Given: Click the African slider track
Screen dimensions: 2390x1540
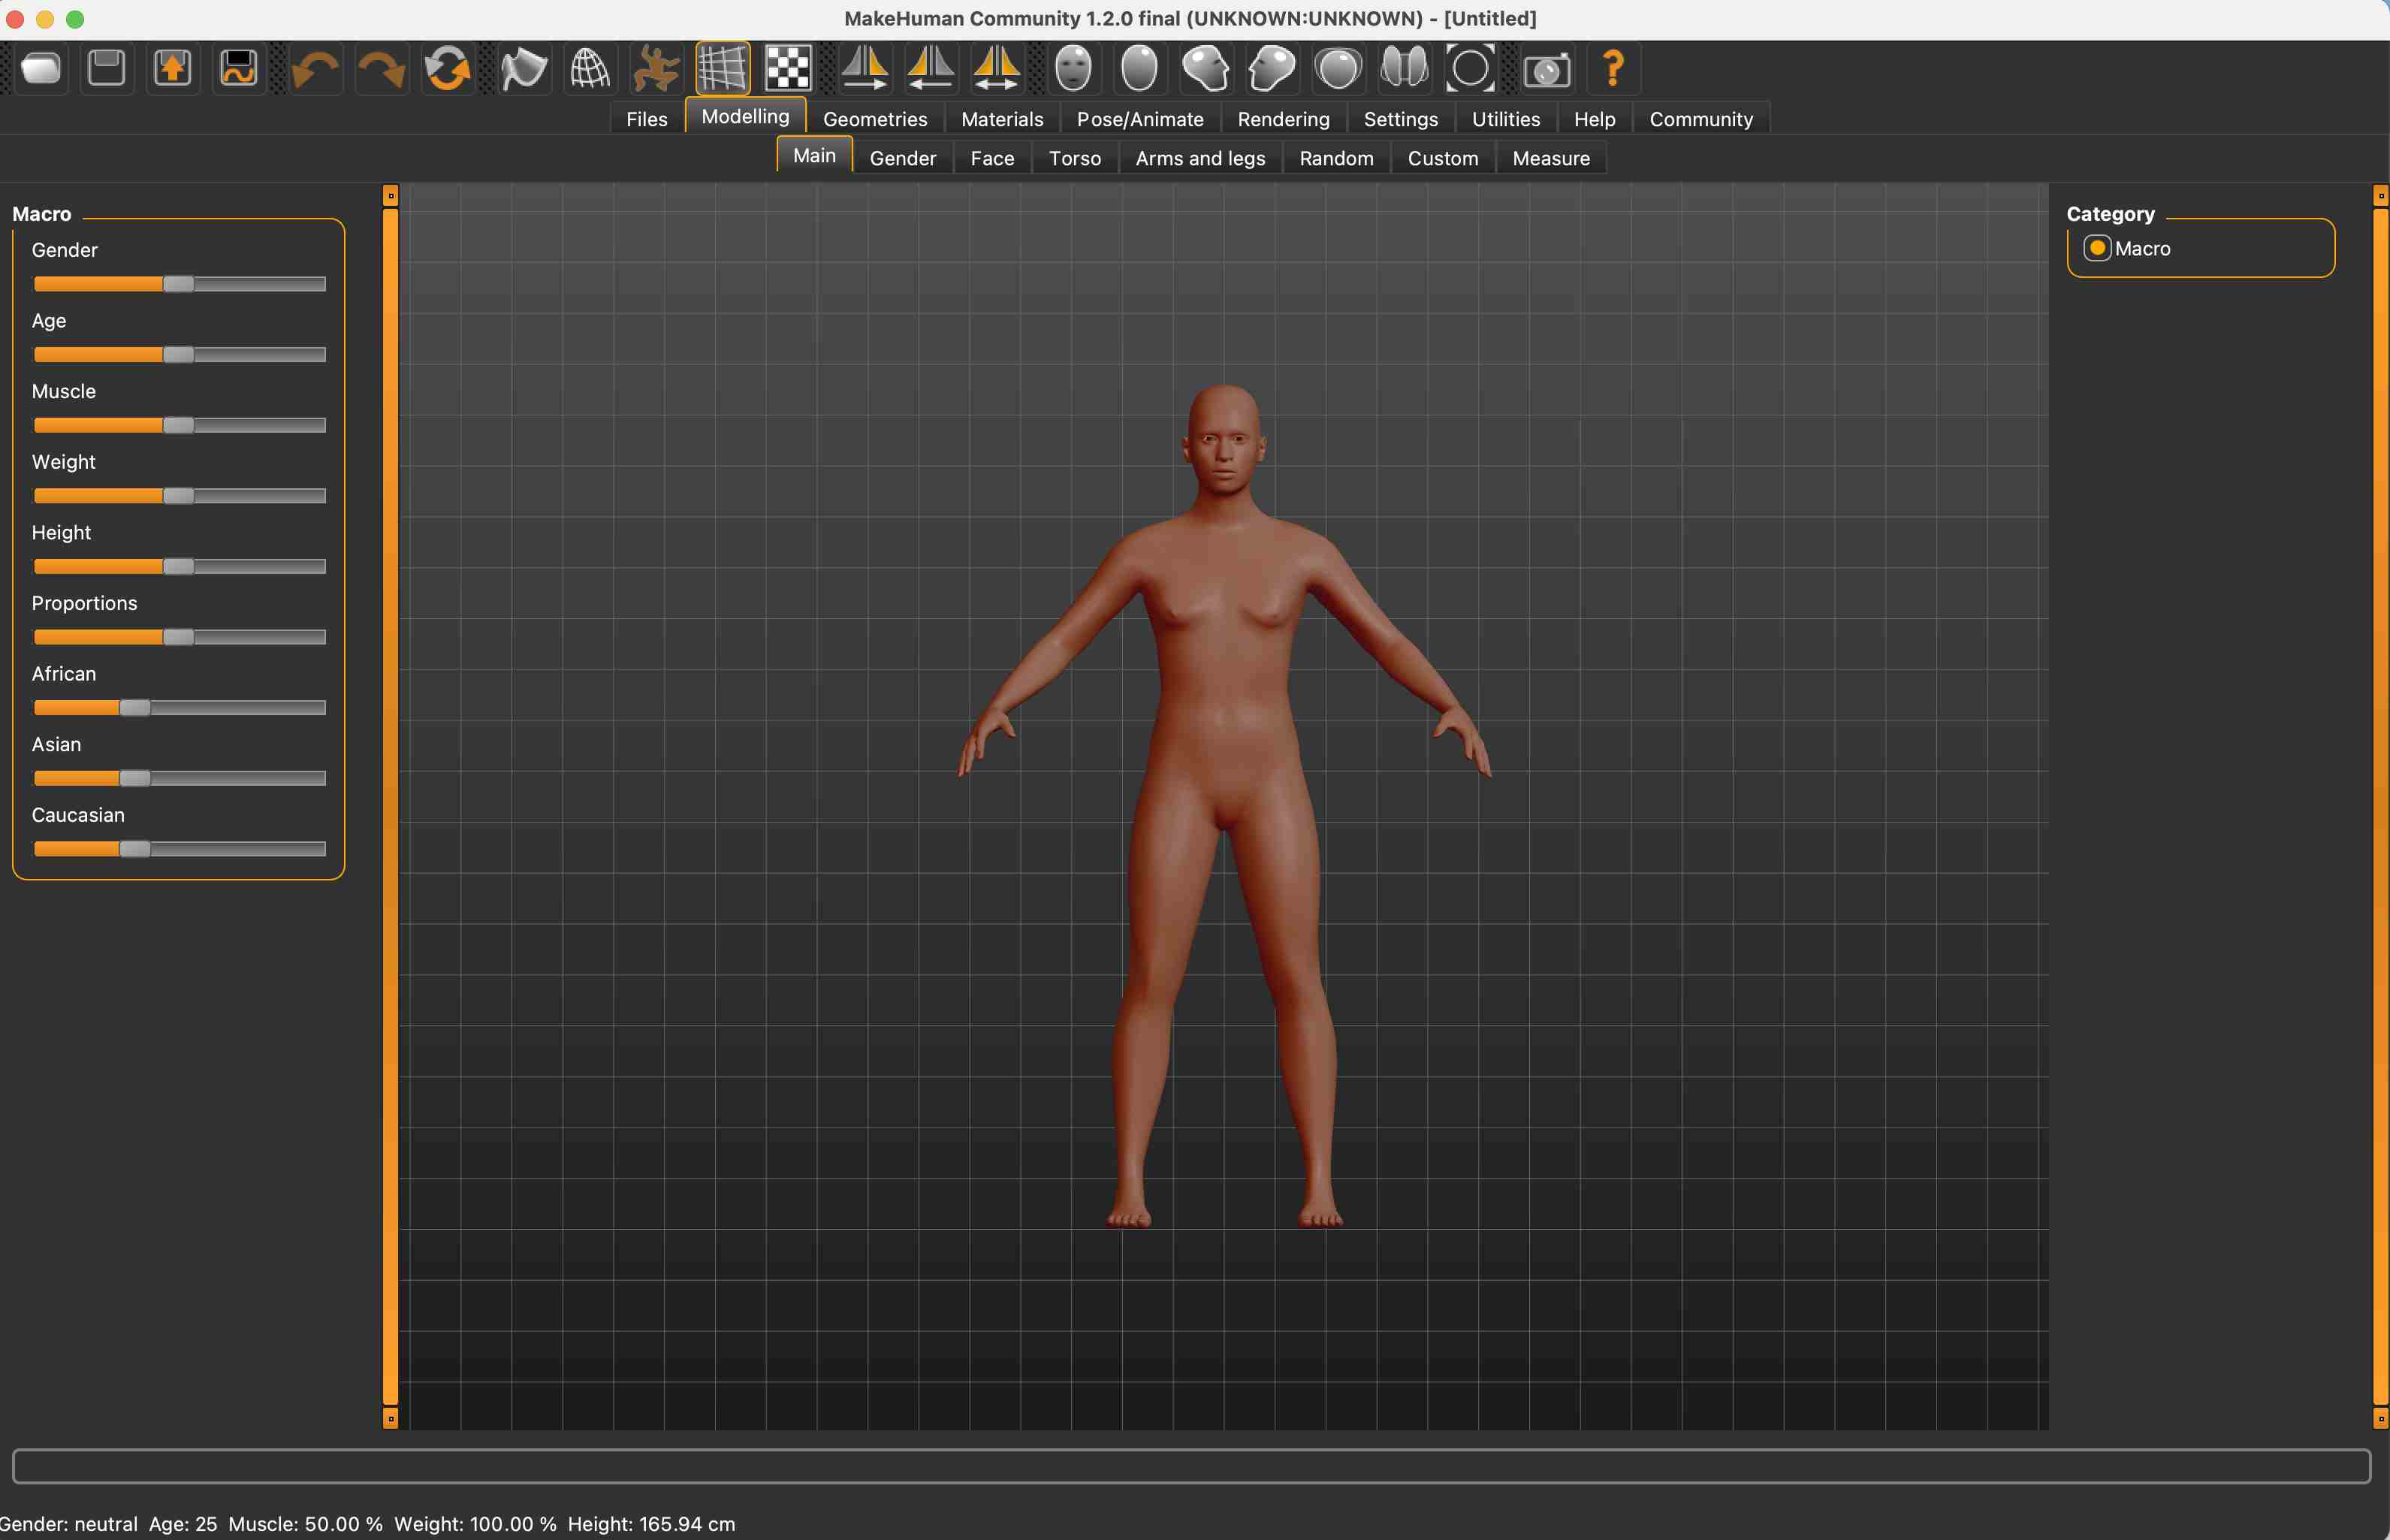Looking at the screenshot, I should (180, 708).
